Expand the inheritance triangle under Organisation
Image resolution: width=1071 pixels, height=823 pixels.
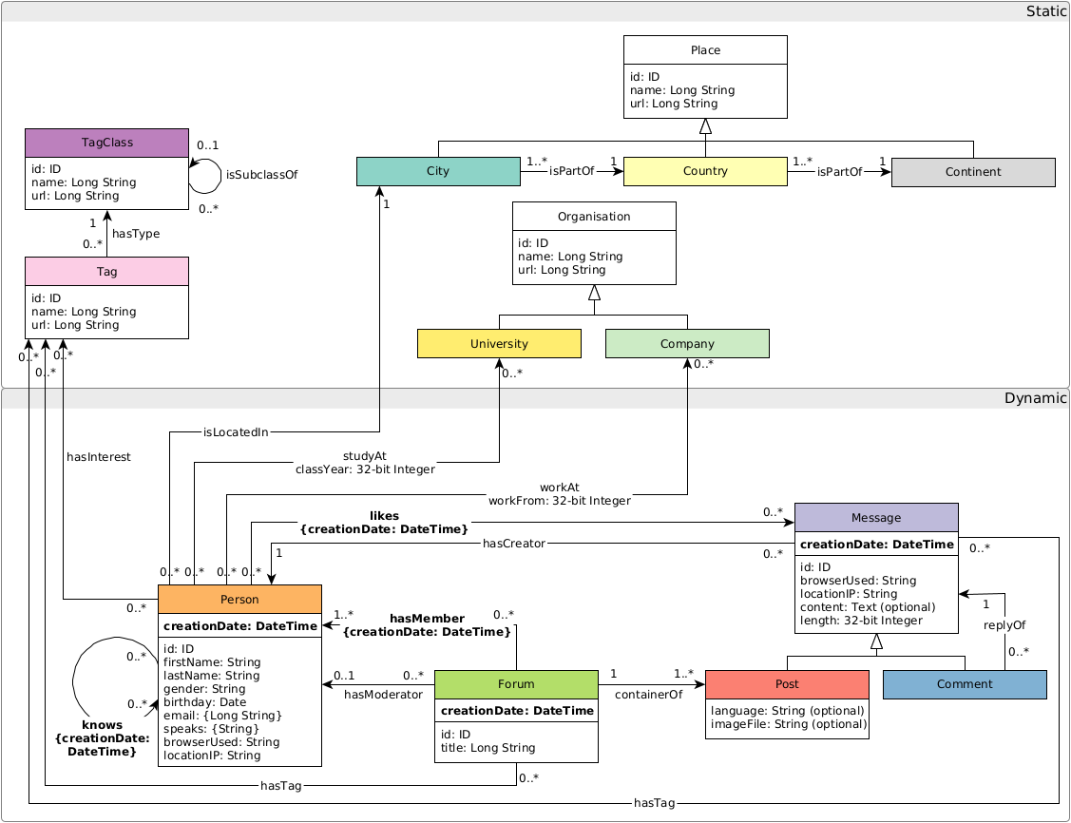pyautogui.click(x=593, y=292)
